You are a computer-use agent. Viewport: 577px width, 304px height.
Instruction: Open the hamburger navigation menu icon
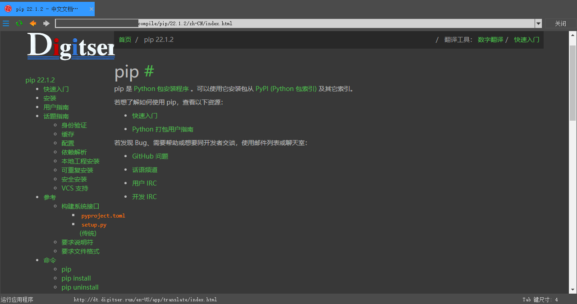[x=6, y=23]
